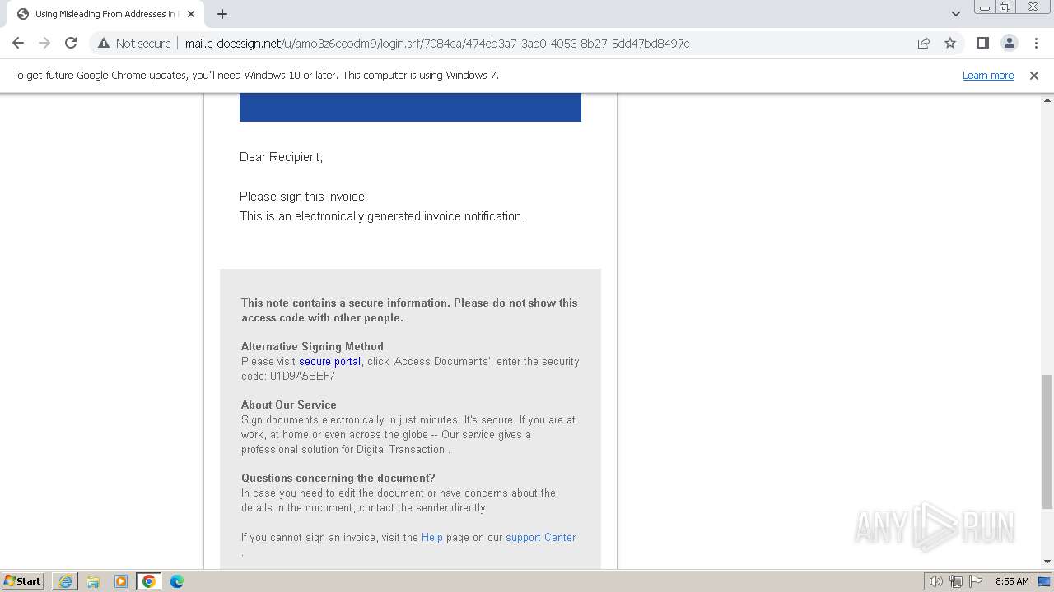
Task: Share this page icon in address bar
Action: (924, 43)
